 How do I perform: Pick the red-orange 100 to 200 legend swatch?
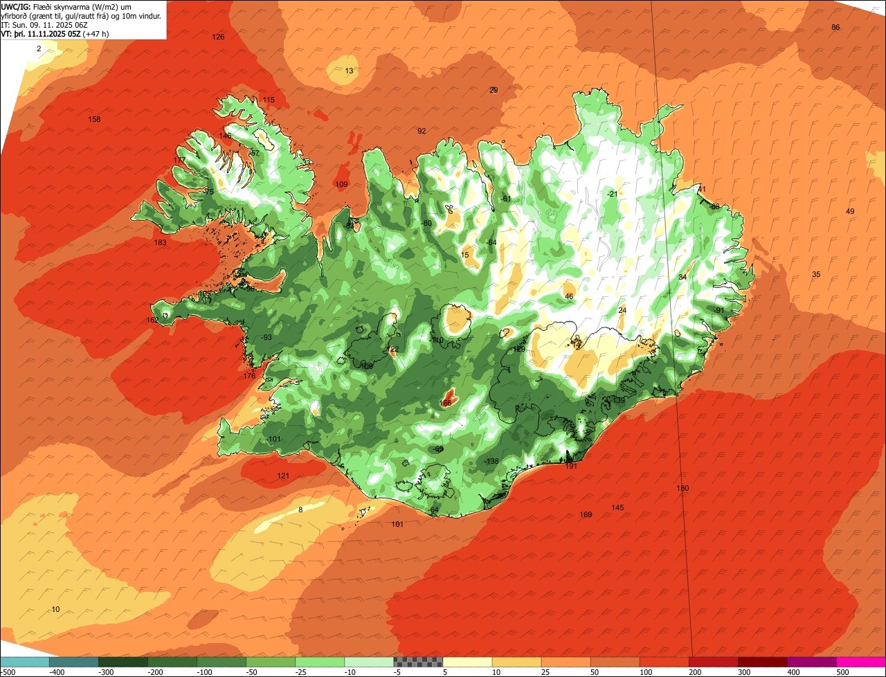click(x=664, y=662)
